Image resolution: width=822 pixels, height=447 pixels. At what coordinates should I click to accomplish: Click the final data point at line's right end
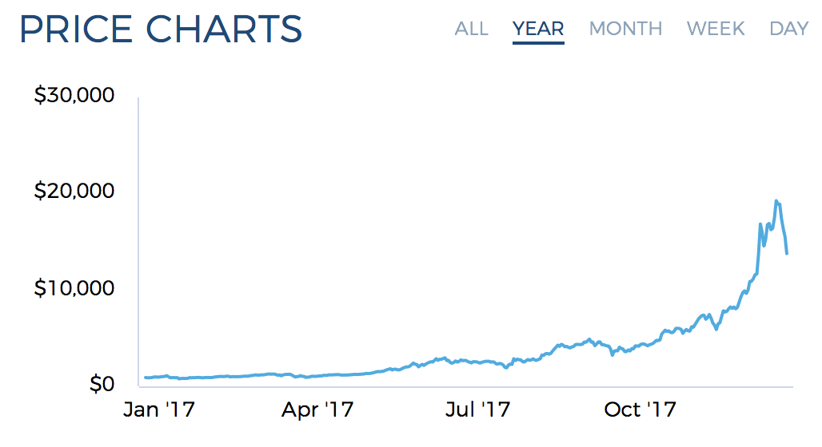pos(788,253)
